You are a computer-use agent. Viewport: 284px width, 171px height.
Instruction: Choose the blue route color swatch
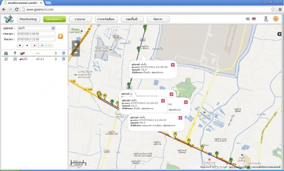coord(27,45)
